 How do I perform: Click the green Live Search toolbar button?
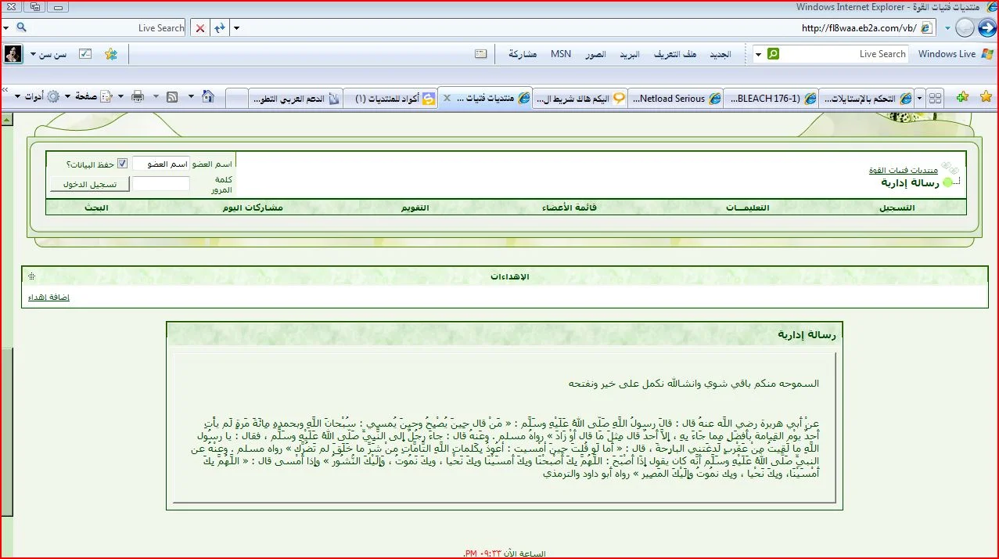pyautogui.click(x=773, y=54)
